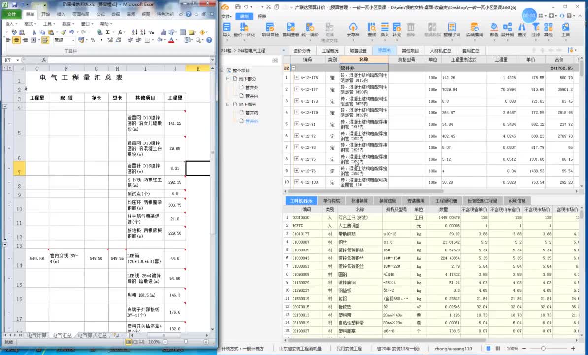Click the Excel chart wizard icon
This screenshot has width=588, height=355.
click(x=163, y=32)
